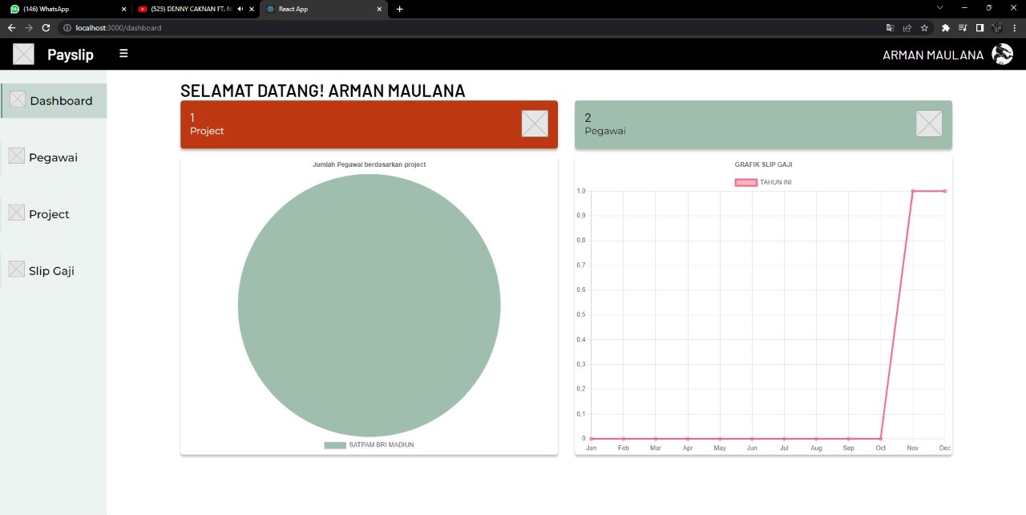Image resolution: width=1026 pixels, height=515 pixels.
Task: Click the page reload button
Action: [46, 27]
